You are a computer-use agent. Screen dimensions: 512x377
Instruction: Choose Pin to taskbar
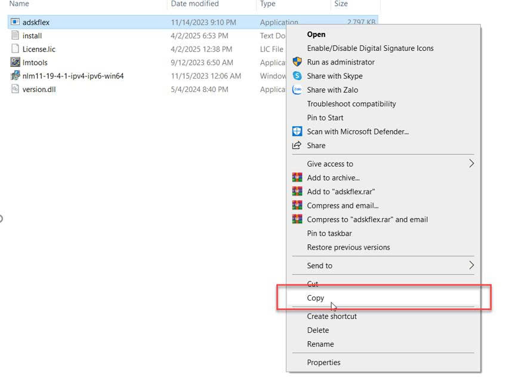pos(329,234)
